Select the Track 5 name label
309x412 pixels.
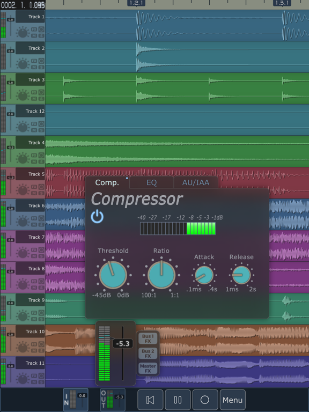[x=30, y=174]
